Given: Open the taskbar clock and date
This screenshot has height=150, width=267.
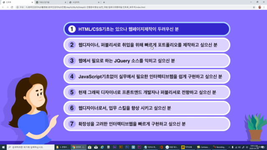Looking at the screenshot, I should click(x=254, y=147).
